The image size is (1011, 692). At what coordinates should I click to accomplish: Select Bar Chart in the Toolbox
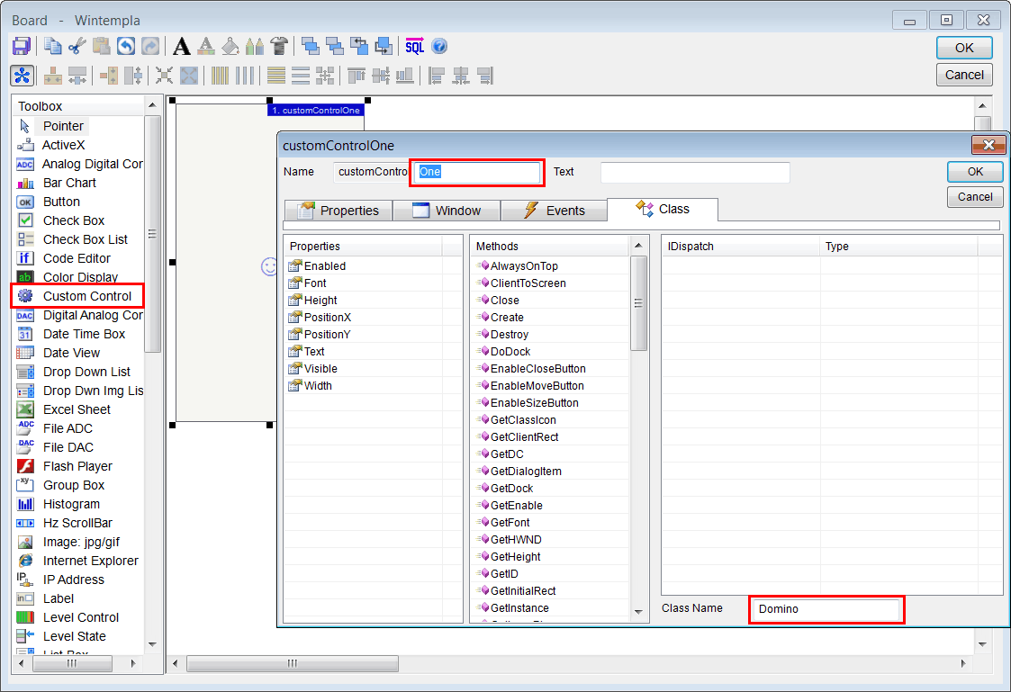tap(69, 183)
